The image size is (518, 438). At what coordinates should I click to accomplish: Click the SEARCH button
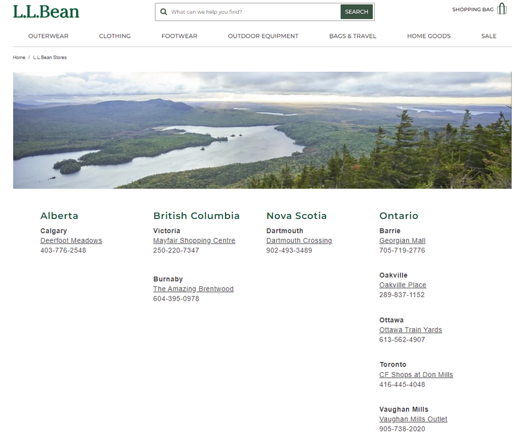pyautogui.click(x=357, y=12)
